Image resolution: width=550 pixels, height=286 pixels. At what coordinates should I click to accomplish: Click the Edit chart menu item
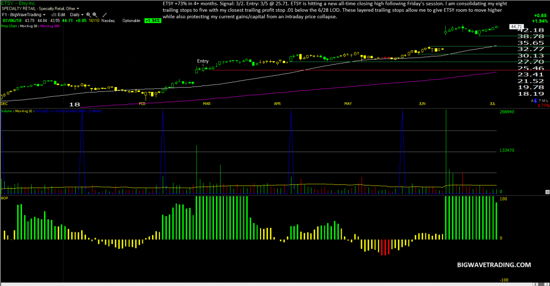[x=61, y=15]
